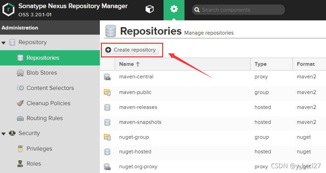The image size is (326, 173).
Task: Sort by the Name column header
Action: point(182,64)
